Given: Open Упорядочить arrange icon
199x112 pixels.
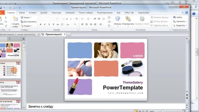Looking at the screenshot, I should pyautogui.click(x=128, y=19).
